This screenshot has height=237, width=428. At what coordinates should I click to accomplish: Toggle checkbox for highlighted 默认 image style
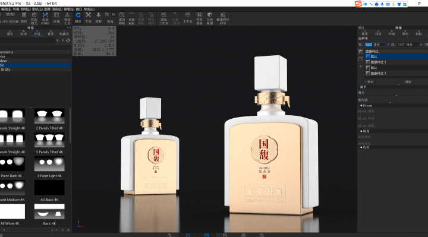[x=368, y=56]
